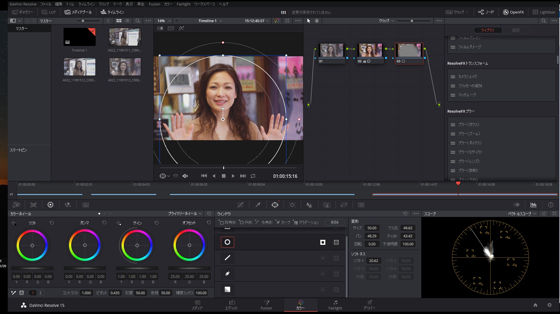Open the ベクトルスコープ scope type dropdown
Screen dimensions: 560x314
[x=521, y=214]
